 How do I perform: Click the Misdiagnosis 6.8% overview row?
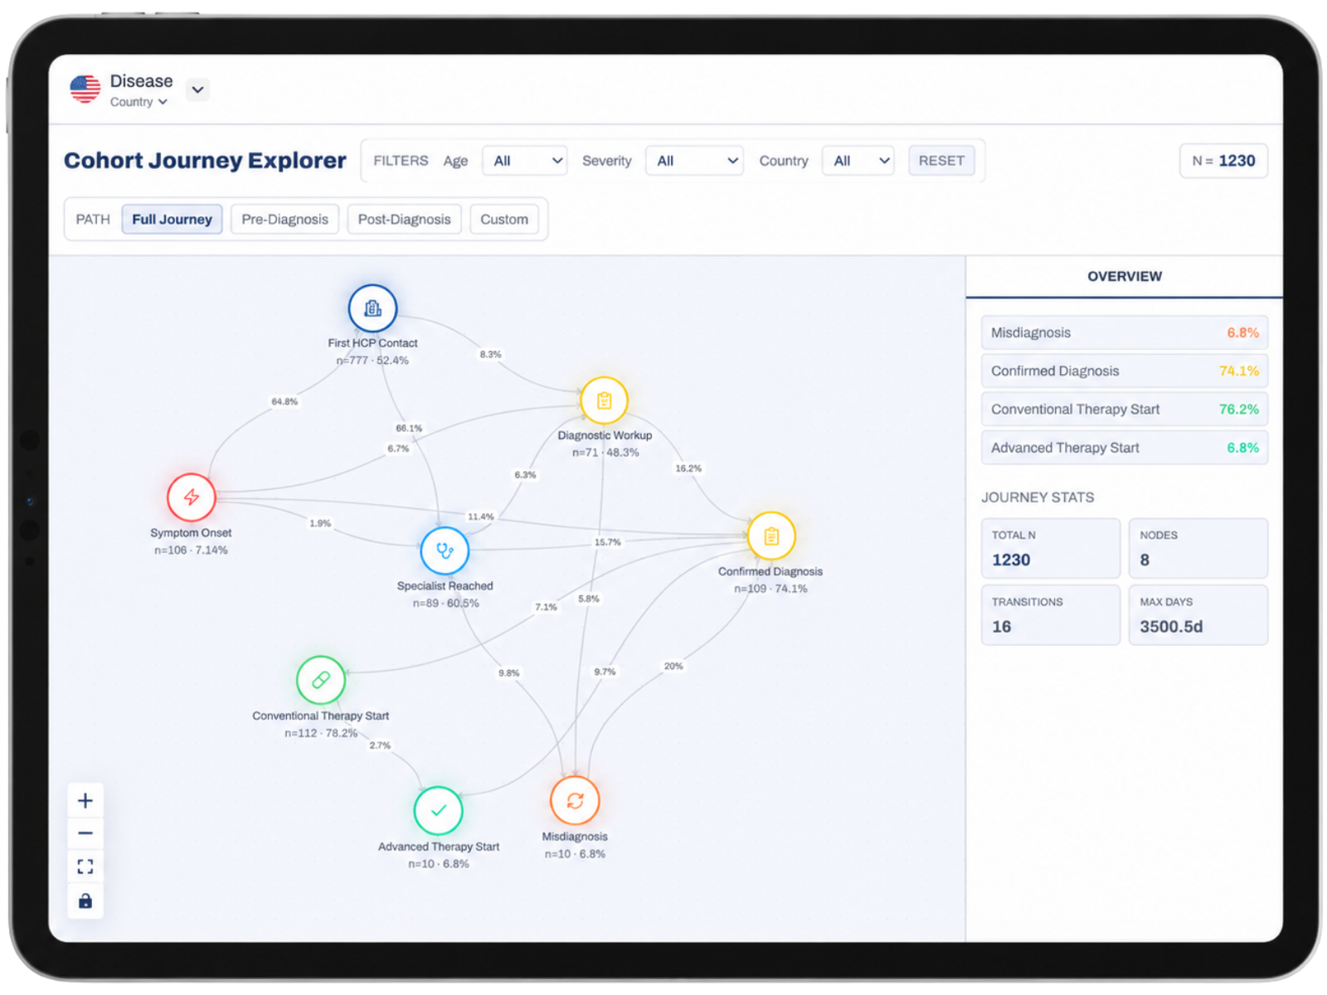(1124, 332)
